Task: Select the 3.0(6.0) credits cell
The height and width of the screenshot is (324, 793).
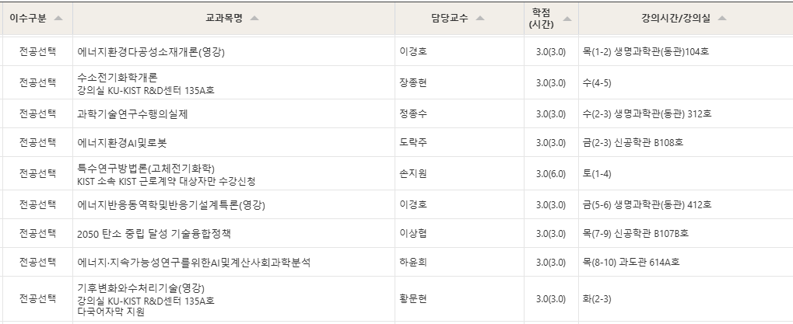Action: [x=551, y=174]
